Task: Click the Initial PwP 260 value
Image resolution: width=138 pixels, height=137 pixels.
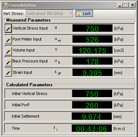Action: (x=92, y=105)
